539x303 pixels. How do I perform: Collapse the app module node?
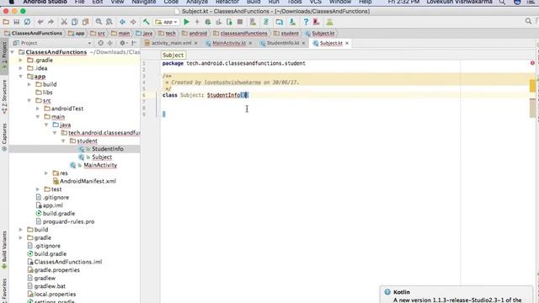pos(20,77)
